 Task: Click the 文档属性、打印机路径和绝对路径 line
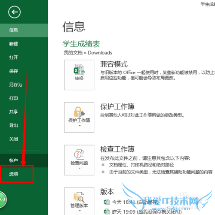[x=141, y=165]
